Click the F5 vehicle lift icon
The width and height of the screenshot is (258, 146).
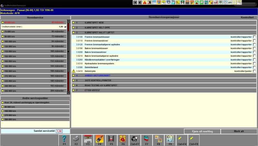point(111,139)
